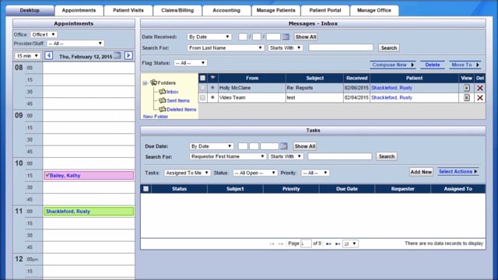498x280 pixels.
Task: Open the Status All Open dropdown
Action: coord(254,173)
